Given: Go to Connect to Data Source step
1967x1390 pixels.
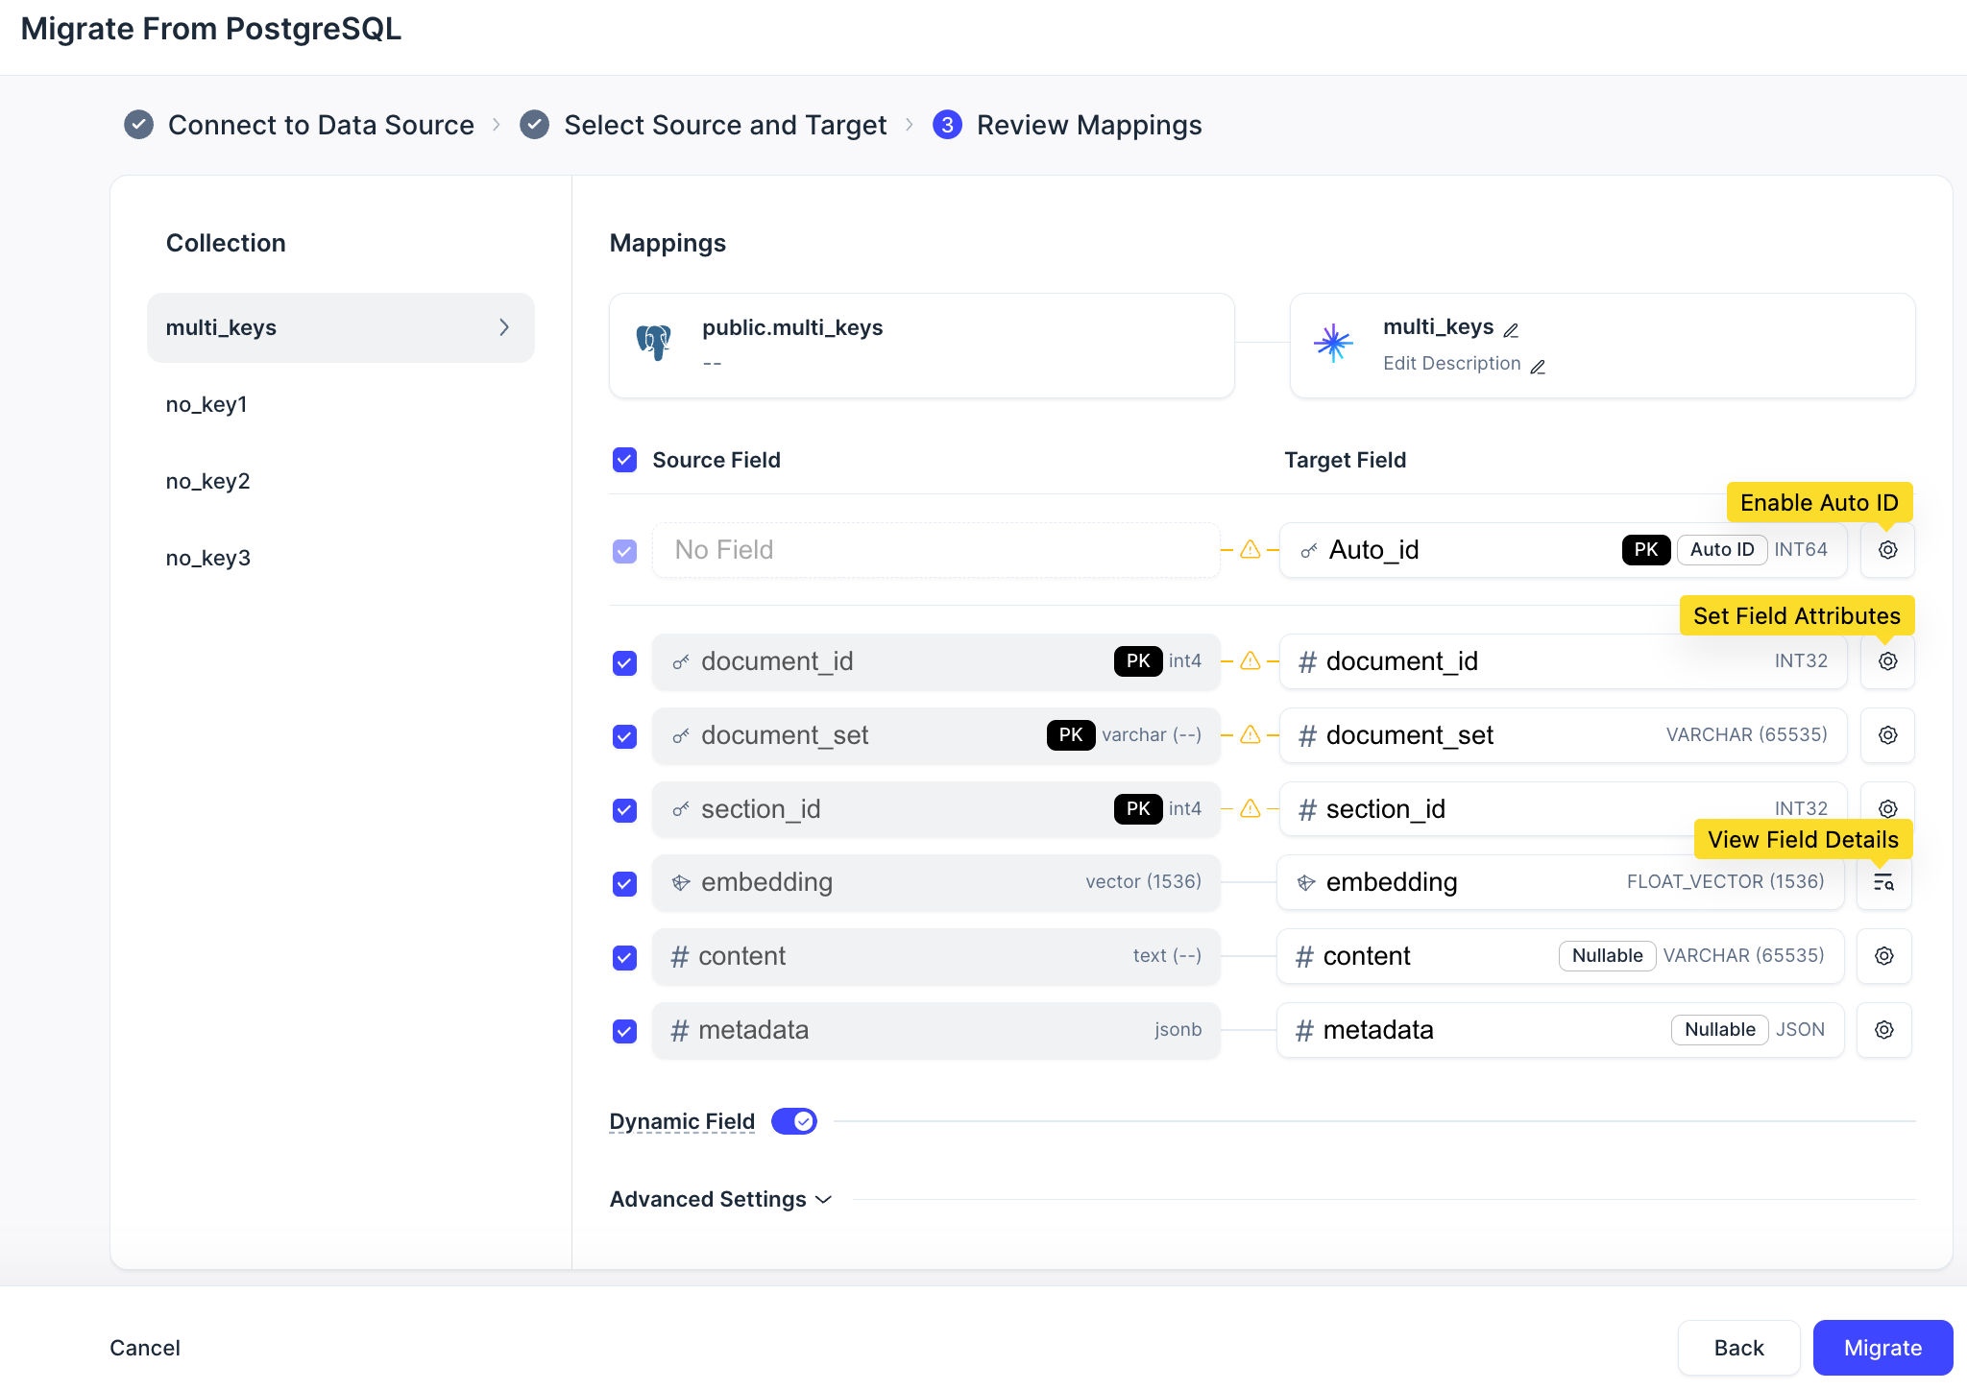Looking at the screenshot, I should click(300, 125).
